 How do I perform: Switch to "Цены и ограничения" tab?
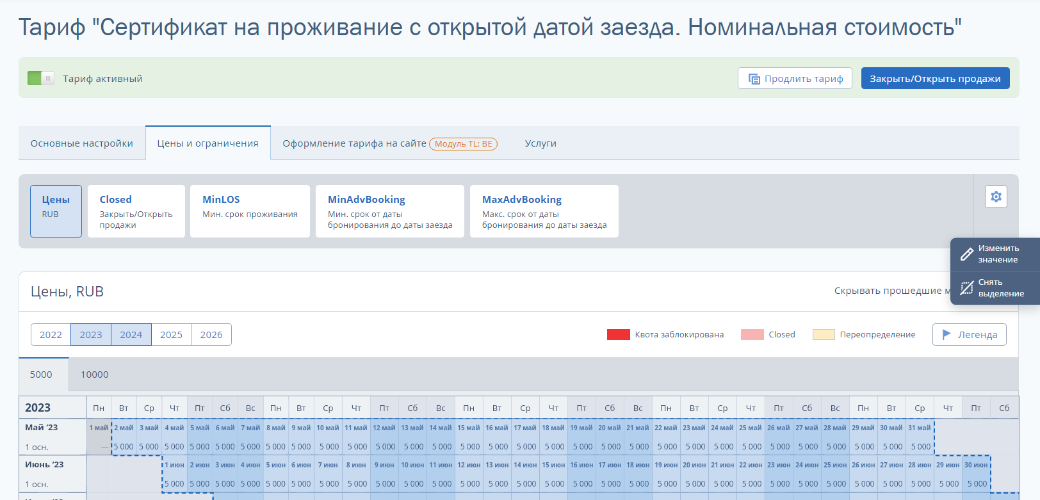[x=208, y=143]
